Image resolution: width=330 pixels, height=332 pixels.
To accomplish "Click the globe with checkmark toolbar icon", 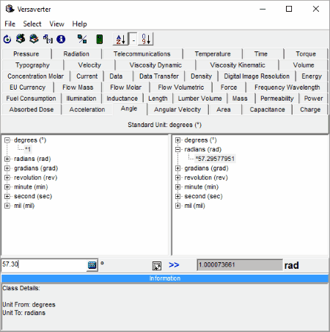I will 34,39.
